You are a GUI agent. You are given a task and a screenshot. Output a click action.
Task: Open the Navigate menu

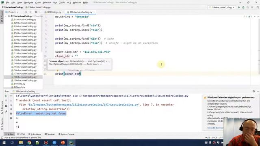(x=29, y=2)
